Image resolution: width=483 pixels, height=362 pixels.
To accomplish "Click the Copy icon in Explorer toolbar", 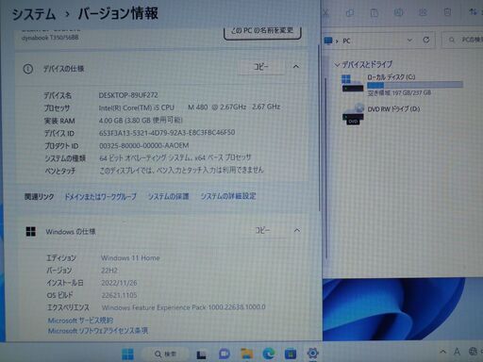I will tap(350, 12).
